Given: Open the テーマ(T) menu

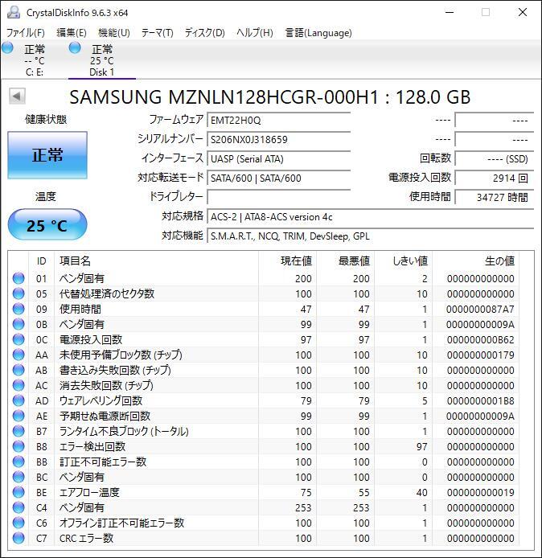Looking at the screenshot, I should pos(158,33).
